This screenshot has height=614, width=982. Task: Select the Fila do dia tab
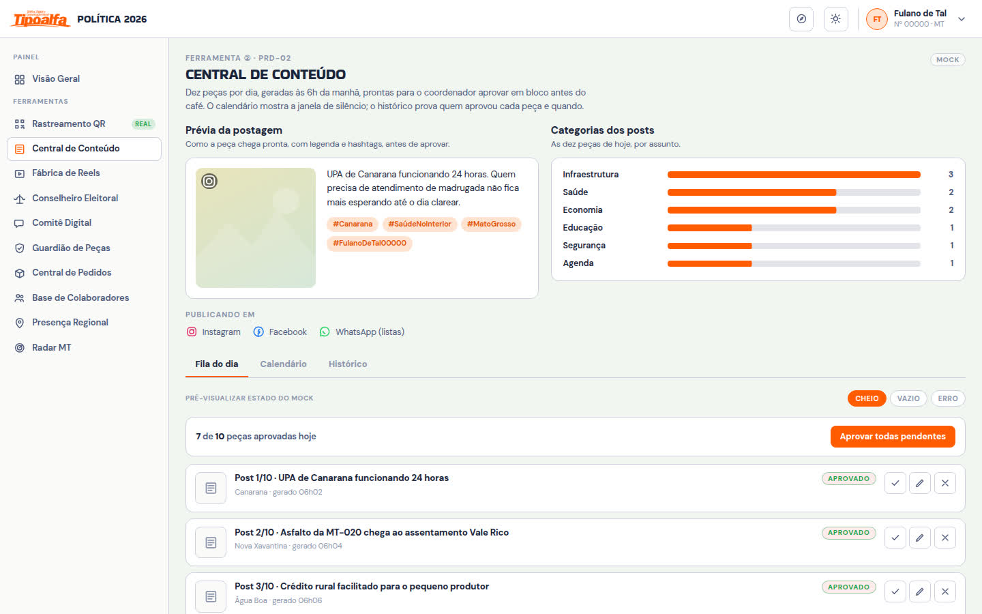217,364
